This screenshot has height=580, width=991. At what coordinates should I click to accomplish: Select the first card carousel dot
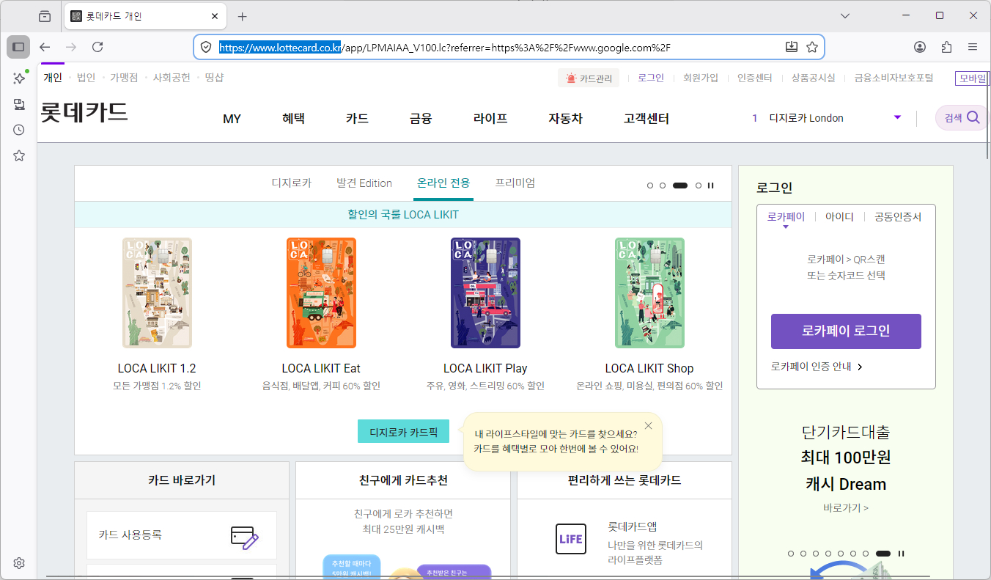click(x=650, y=186)
